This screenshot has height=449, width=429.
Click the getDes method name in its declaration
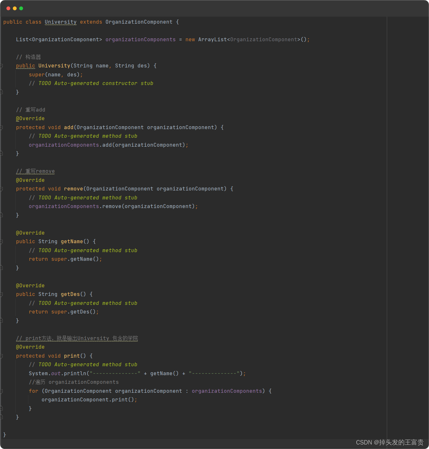pos(70,294)
